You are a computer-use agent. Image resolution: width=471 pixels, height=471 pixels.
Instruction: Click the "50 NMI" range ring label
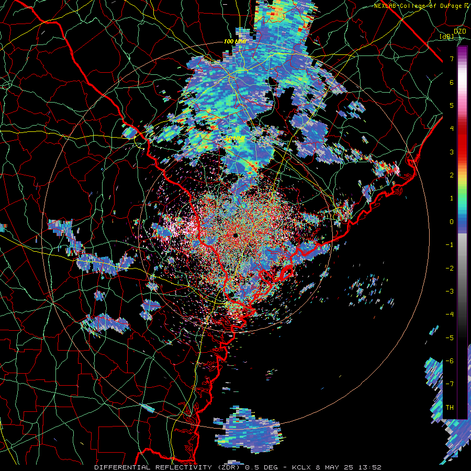click(235, 139)
